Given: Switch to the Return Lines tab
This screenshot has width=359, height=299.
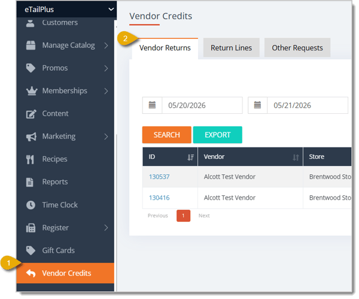Looking at the screenshot, I should click(232, 48).
